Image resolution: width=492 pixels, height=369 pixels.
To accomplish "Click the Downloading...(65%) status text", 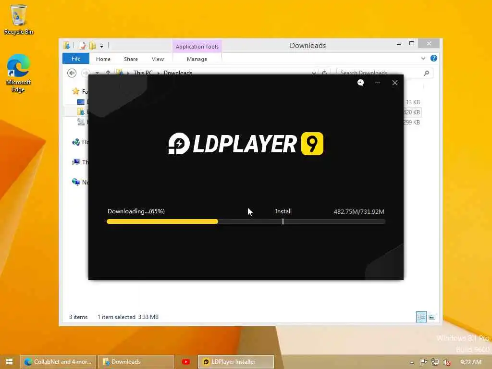I will coord(136,211).
